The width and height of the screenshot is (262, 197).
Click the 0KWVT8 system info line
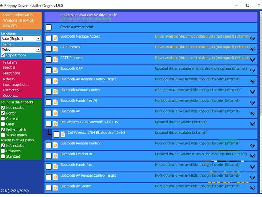pyautogui.click(x=10, y=26)
